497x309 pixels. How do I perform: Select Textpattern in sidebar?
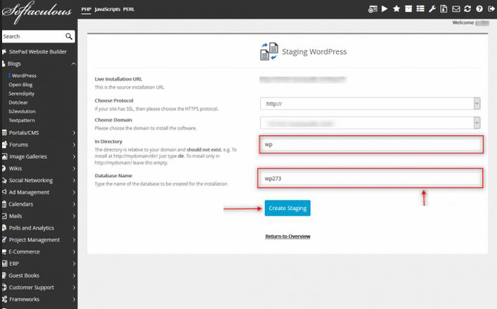[22, 120]
